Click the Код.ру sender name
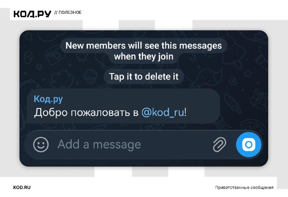The width and height of the screenshot is (288, 197). (x=48, y=99)
